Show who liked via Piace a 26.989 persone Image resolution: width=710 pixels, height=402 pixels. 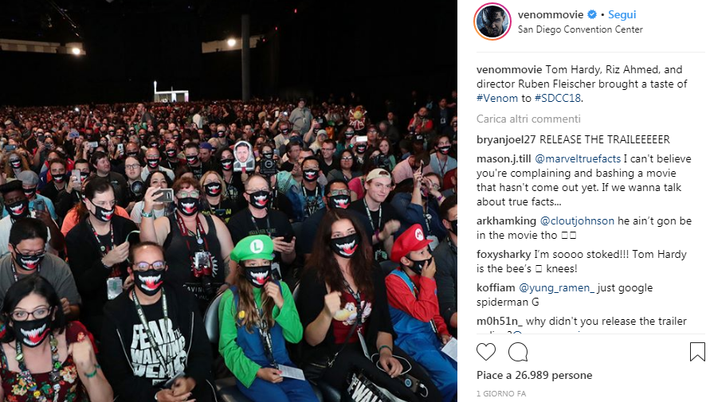tap(535, 375)
